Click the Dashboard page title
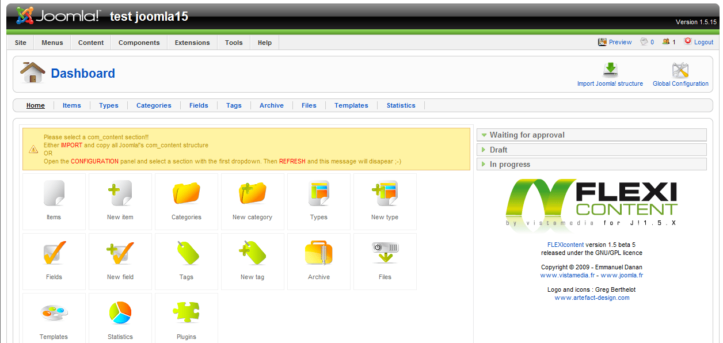Viewport: 723px width, 343px height. point(83,73)
